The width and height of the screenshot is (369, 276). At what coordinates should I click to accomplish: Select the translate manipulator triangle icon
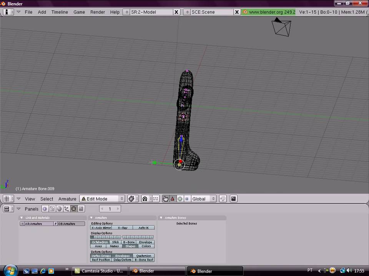click(173, 199)
